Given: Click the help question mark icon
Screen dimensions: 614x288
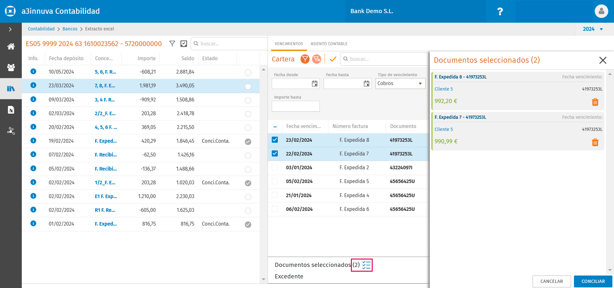Looking at the screenshot, I should (x=500, y=12).
